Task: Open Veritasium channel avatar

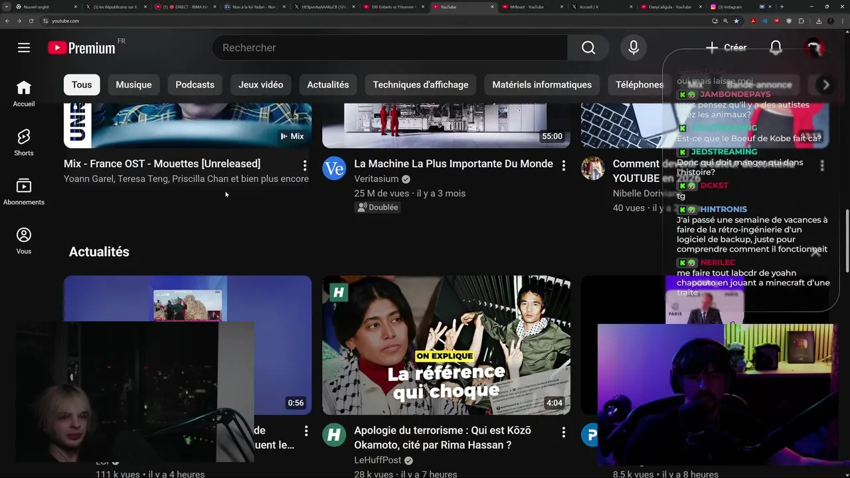Action: point(334,169)
